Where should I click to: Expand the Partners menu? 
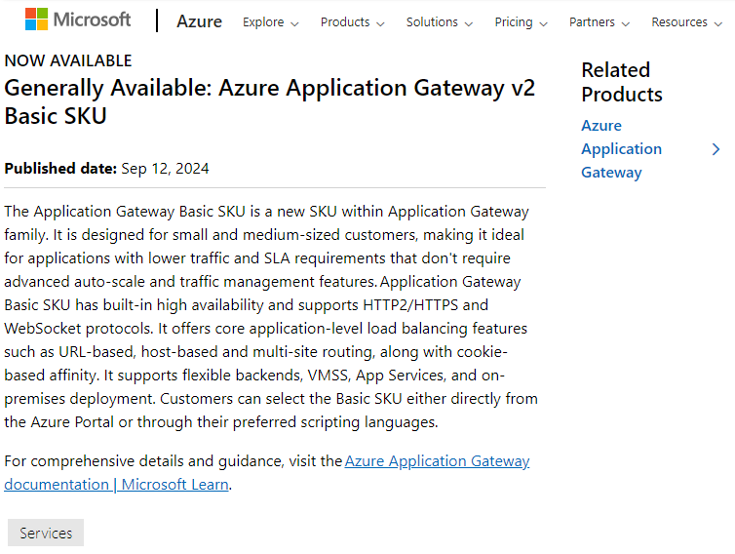coord(600,22)
